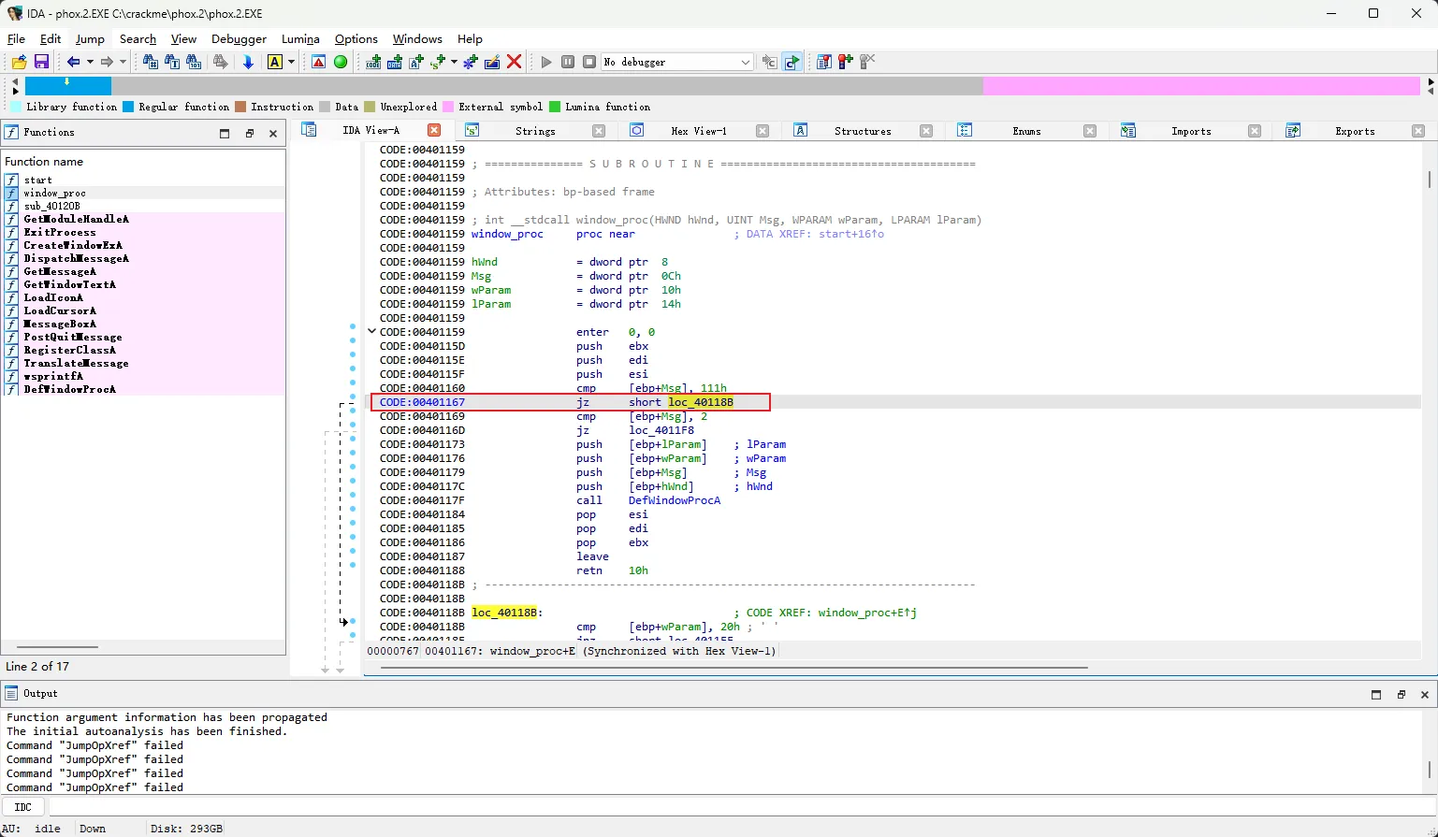This screenshot has width=1438, height=837.
Task: Click the grayed search-next binoculars icon
Action: pos(221,62)
